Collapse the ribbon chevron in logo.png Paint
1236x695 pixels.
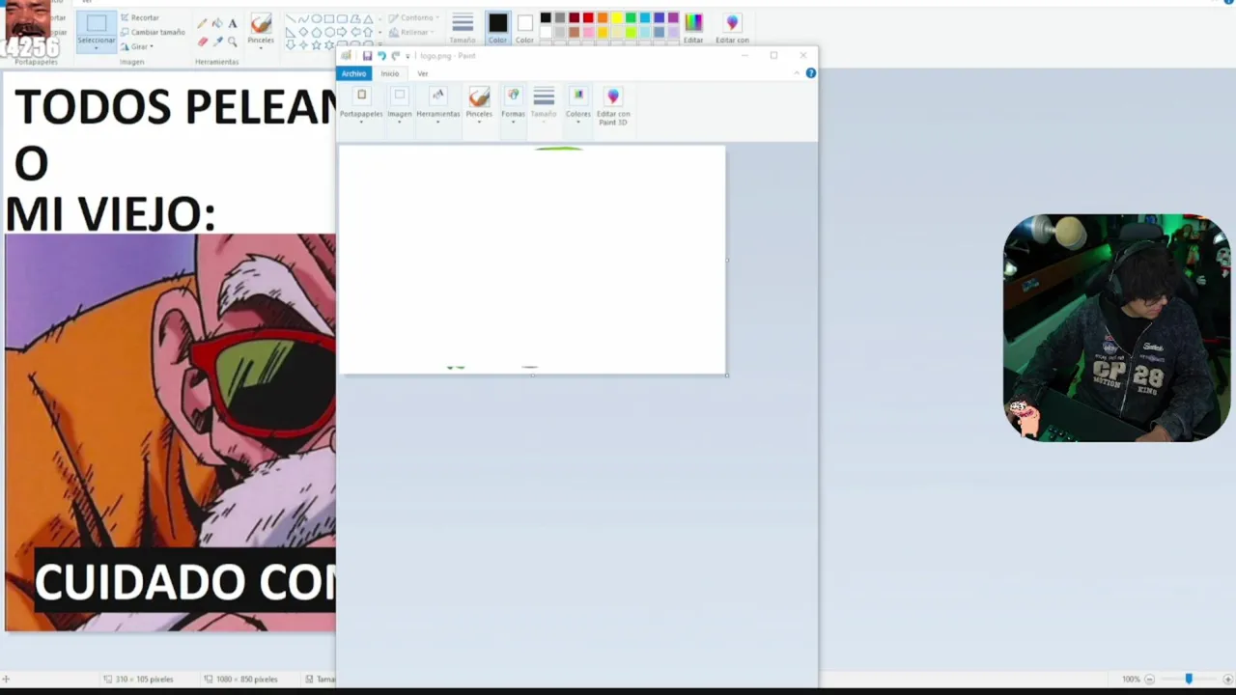click(797, 73)
